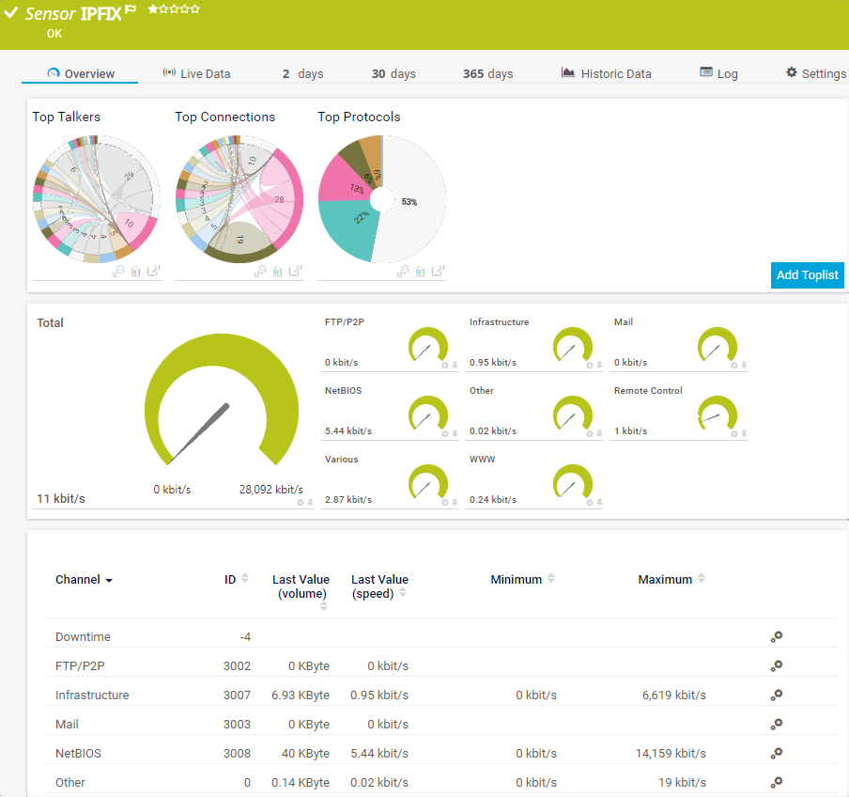This screenshot has width=849, height=797.
Task: Pin the Remote Control gauge
Action: click(744, 433)
